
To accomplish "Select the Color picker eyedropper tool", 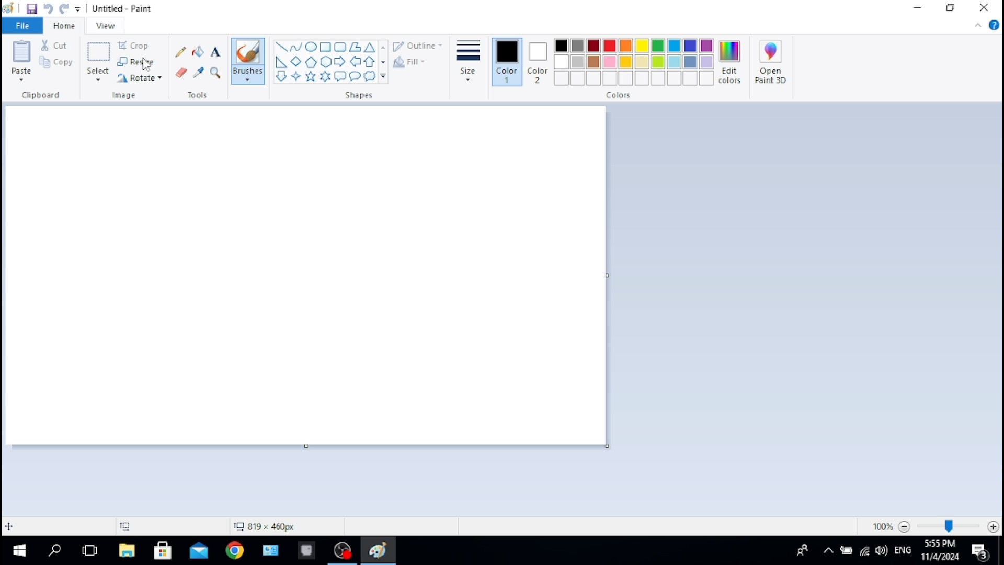I will (198, 73).
